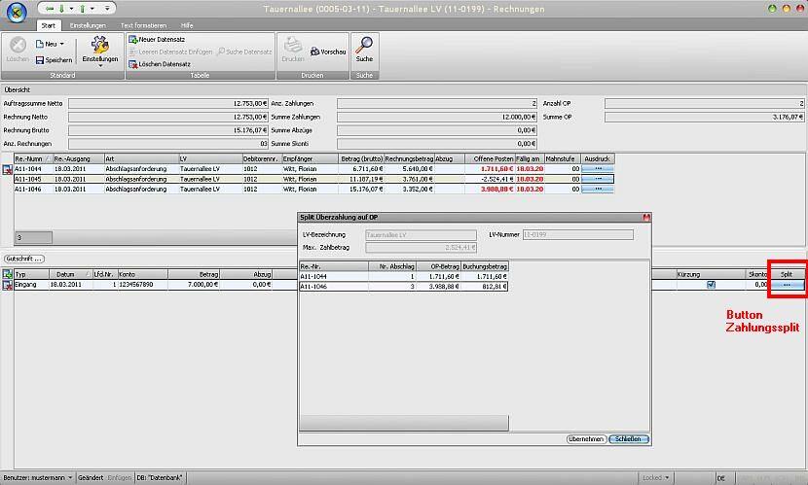808x485 pixels.
Task: Click delete-payment icon beside Eingang row
Action: click(7, 285)
